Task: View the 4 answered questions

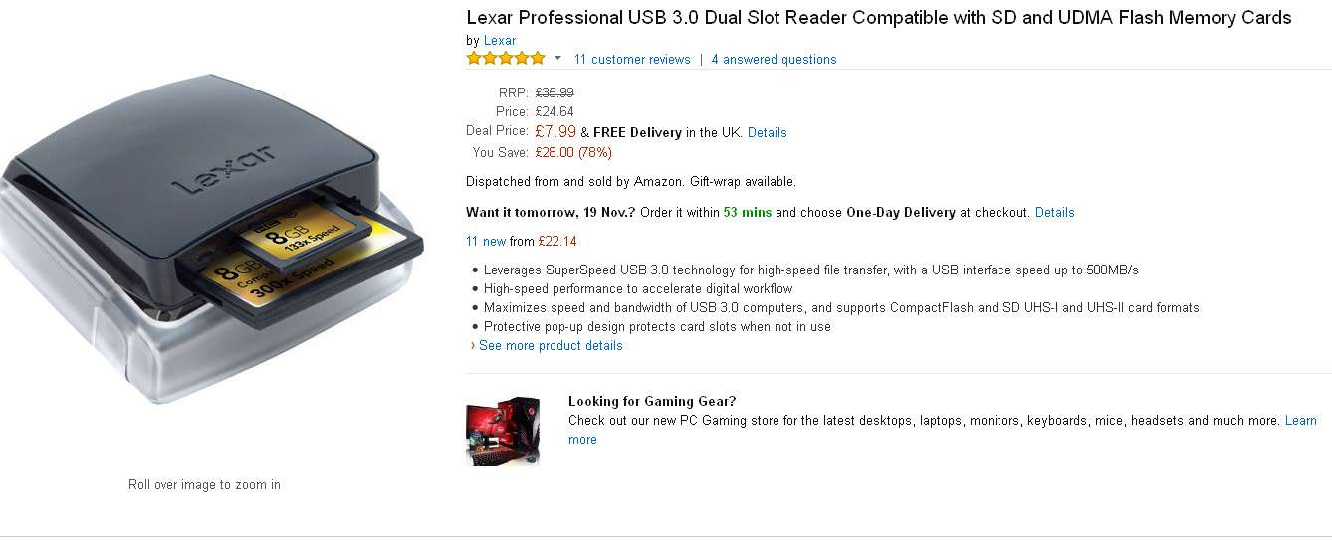Action: coord(774,60)
